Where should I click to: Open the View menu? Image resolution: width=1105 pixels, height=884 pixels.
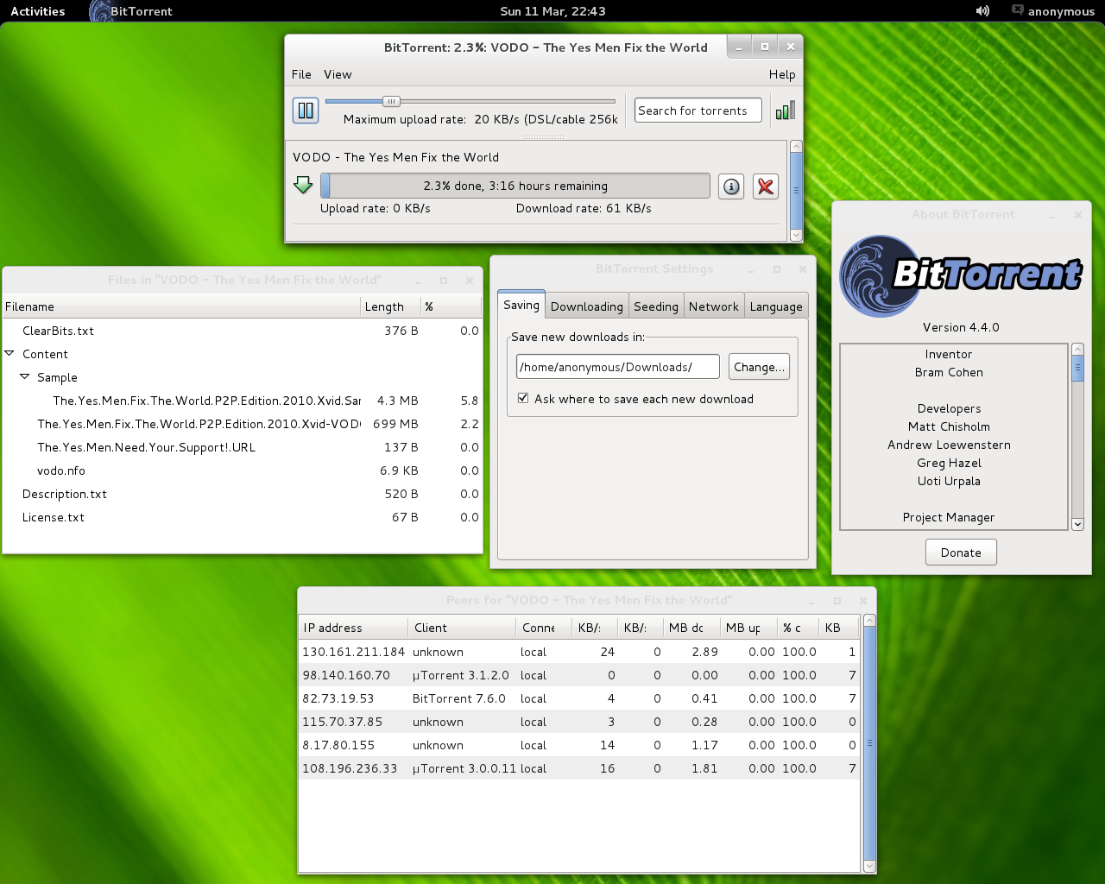[338, 74]
